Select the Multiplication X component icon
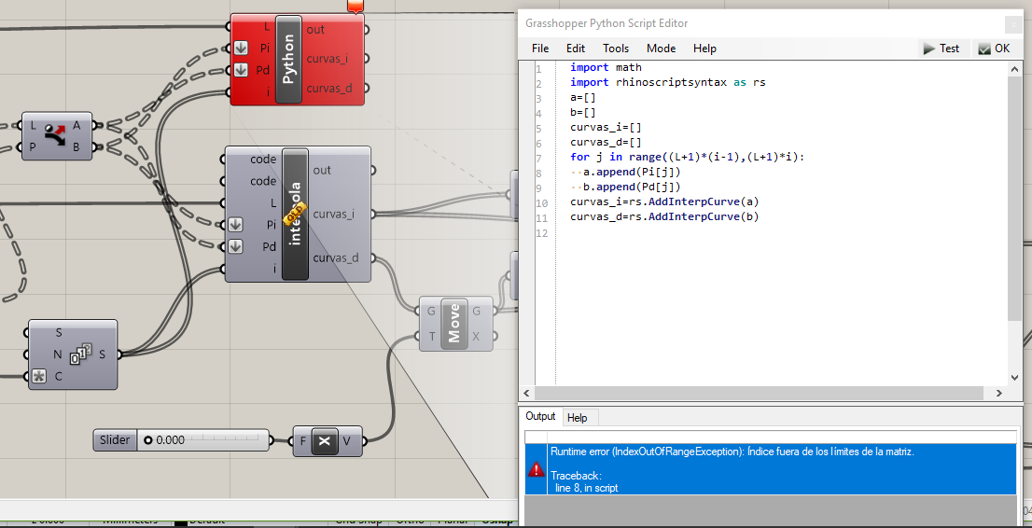This screenshot has height=528, width=1032. pyautogui.click(x=325, y=441)
